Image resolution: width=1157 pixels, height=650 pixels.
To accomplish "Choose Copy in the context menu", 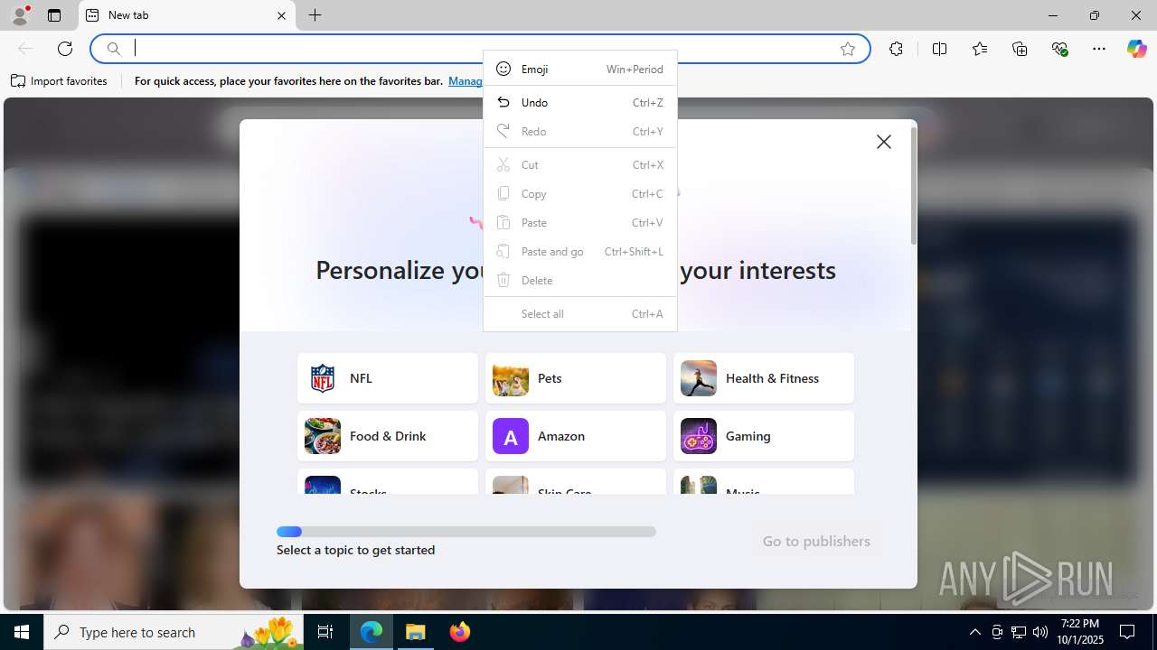I will point(580,193).
